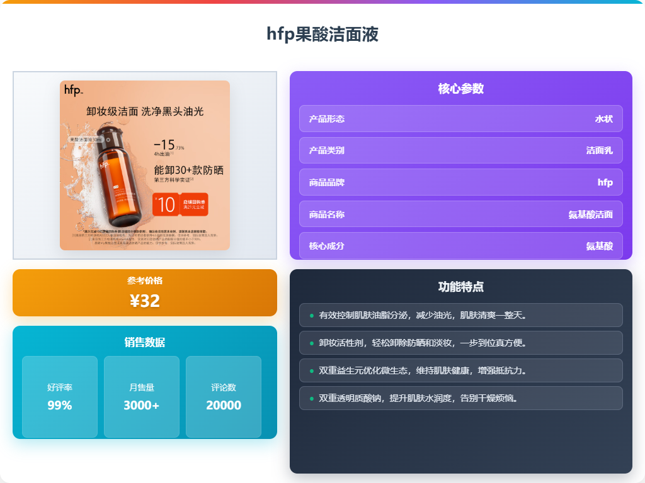Click the 氨基酸洁面 product name value

coord(591,214)
